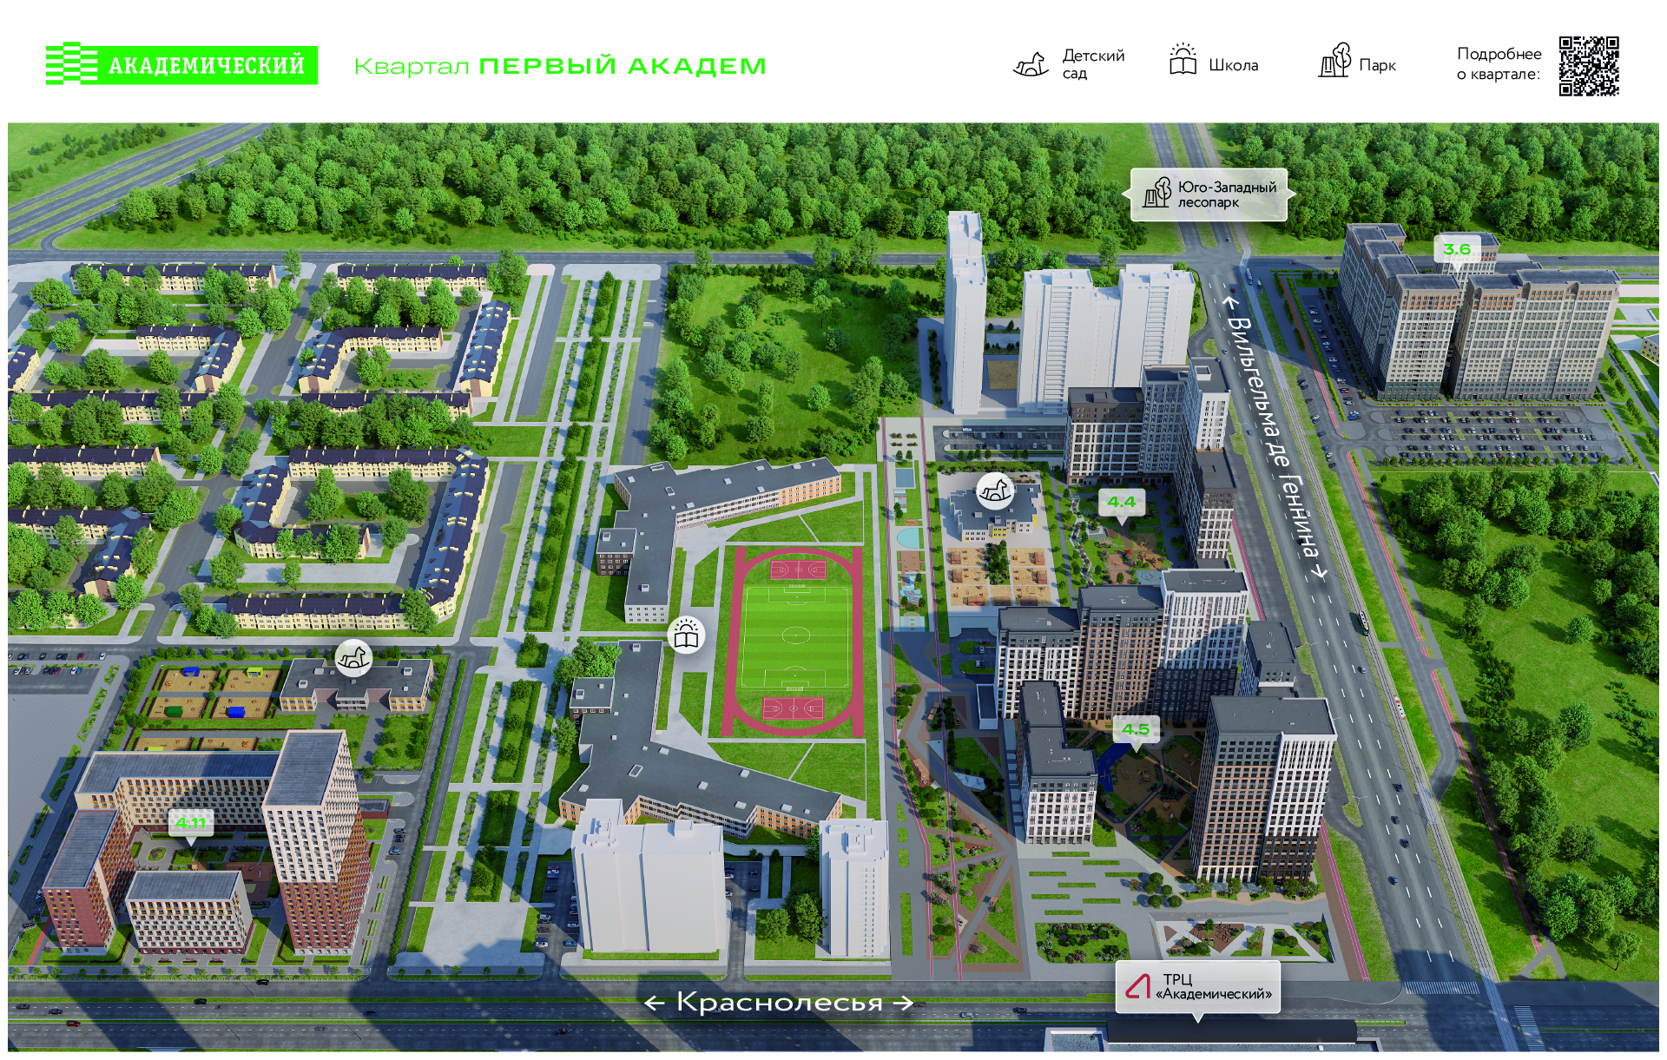Open building marker 3.6
1667x1060 pixels.
click(1456, 250)
